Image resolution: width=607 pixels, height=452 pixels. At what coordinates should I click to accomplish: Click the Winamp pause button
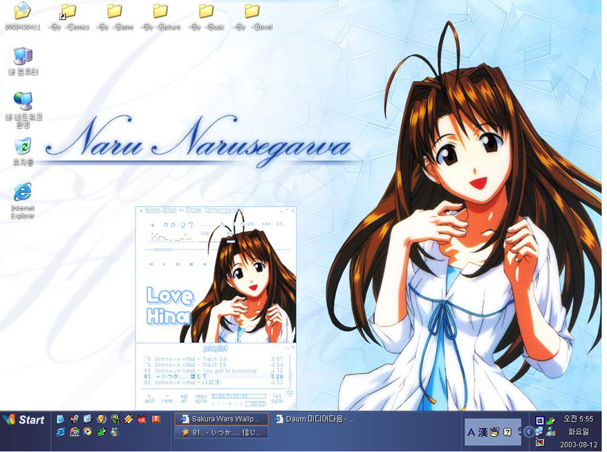(178, 264)
